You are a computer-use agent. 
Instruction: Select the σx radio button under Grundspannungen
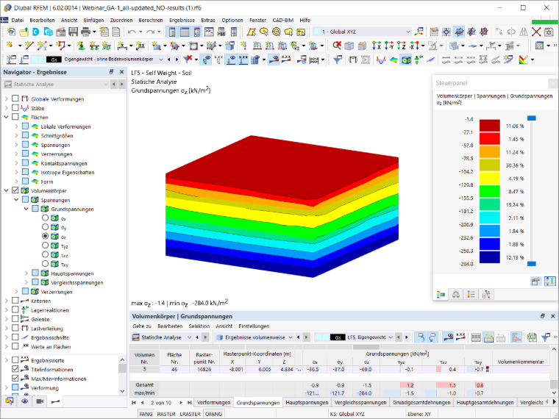click(x=45, y=218)
